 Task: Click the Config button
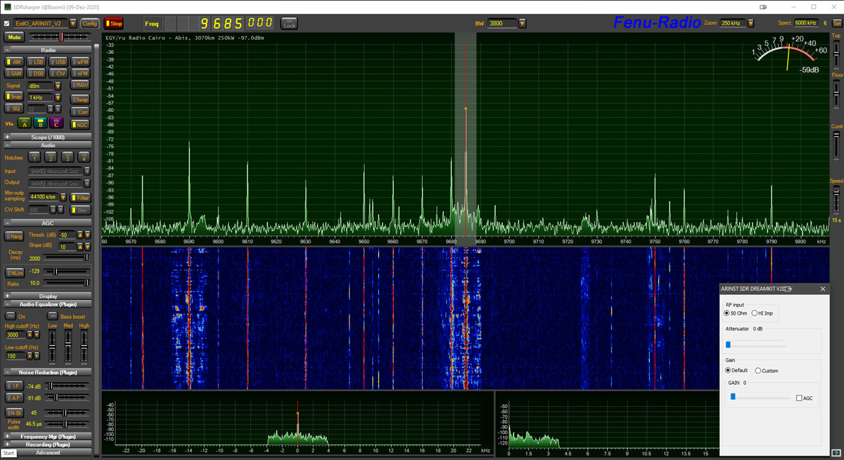coord(89,23)
